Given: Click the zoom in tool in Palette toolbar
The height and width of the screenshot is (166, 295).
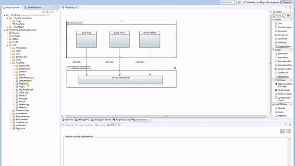Looking at the screenshot, I should (x=277, y=16).
